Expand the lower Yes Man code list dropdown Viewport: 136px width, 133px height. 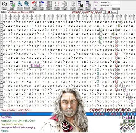coord(134,110)
